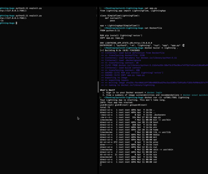This screenshot has width=208, height=174.
Task: Select the 'opt' directory listing row
Action: pos(129,140)
